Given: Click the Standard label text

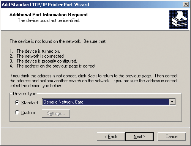Looking at the screenshot, I should 30,103.
